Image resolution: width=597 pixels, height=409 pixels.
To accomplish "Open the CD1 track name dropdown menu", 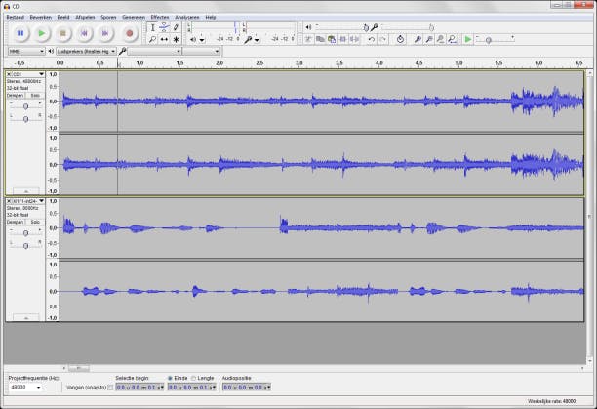I will click(41, 74).
